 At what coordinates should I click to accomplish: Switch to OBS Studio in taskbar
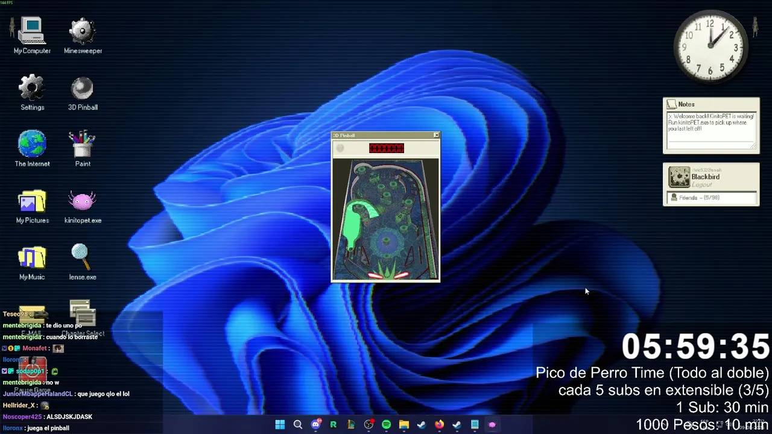pyautogui.click(x=369, y=425)
